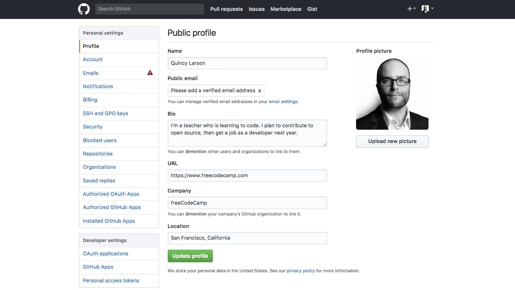515x290 pixels.
Task: Click into the Bio text area
Action: pos(247,133)
